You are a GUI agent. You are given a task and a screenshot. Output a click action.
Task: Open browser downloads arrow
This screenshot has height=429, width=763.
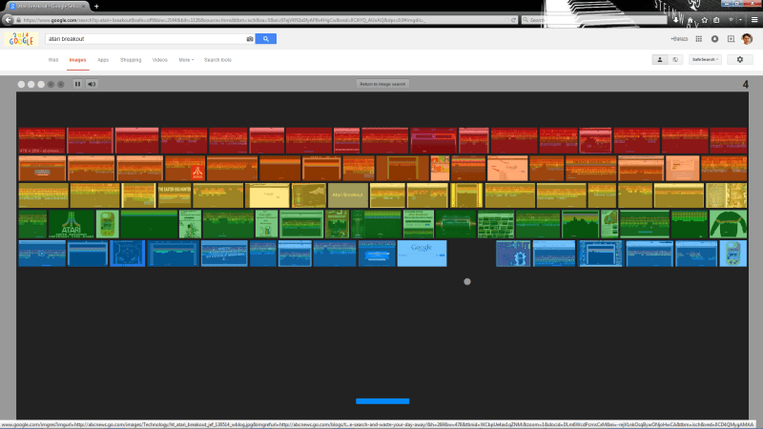[676, 20]
